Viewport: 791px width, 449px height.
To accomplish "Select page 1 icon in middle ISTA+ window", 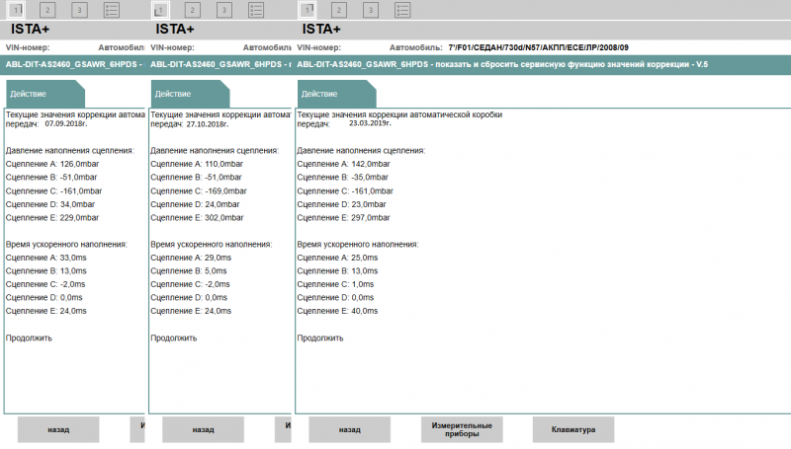I will click(x=160, y=10).
